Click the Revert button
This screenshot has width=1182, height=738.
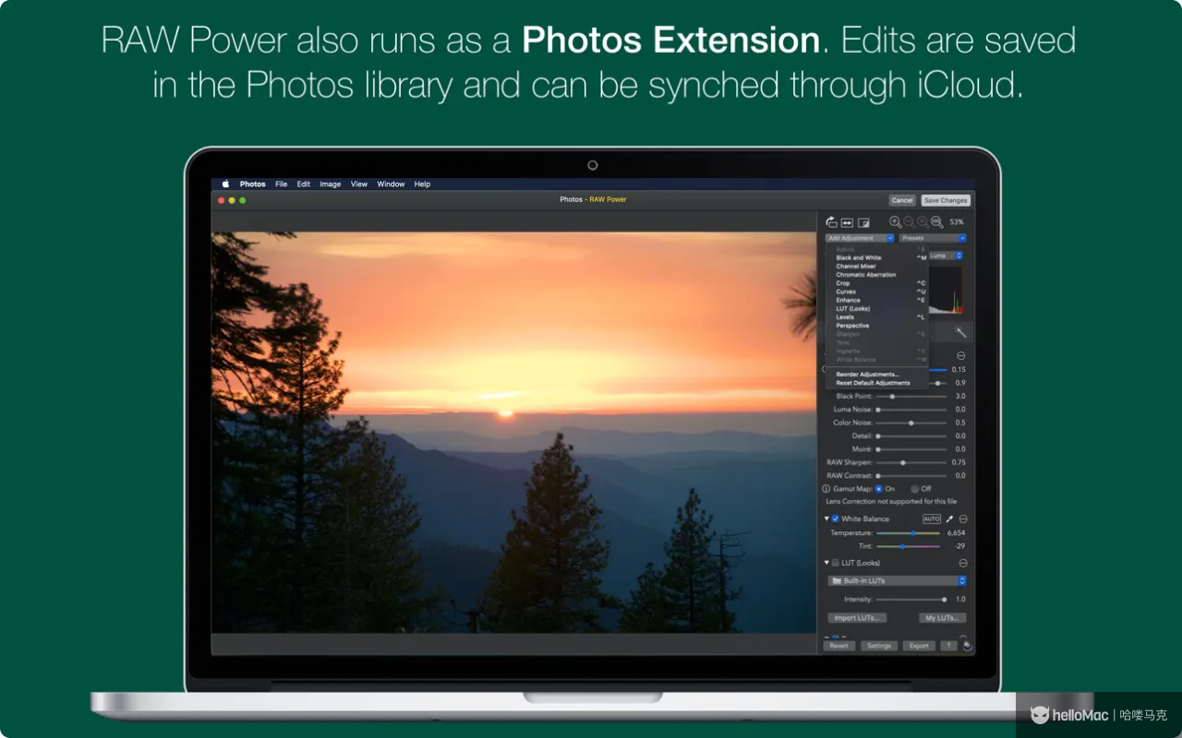click(x=838, y=646)
